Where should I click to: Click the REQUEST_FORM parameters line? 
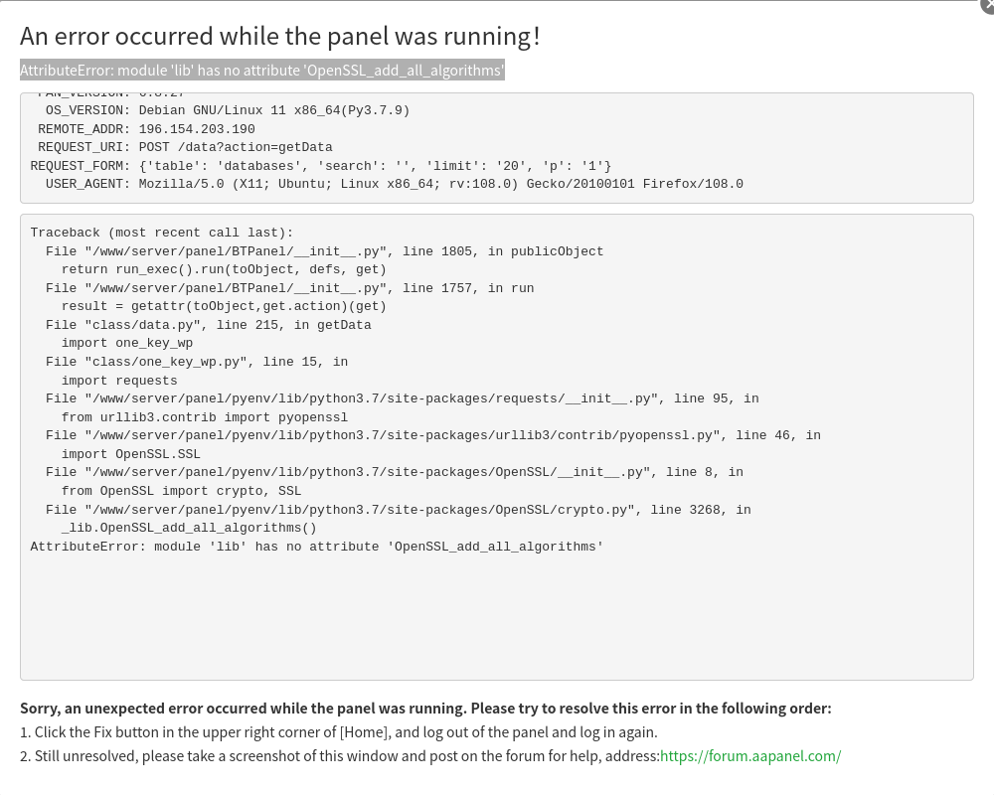(320, 167)
